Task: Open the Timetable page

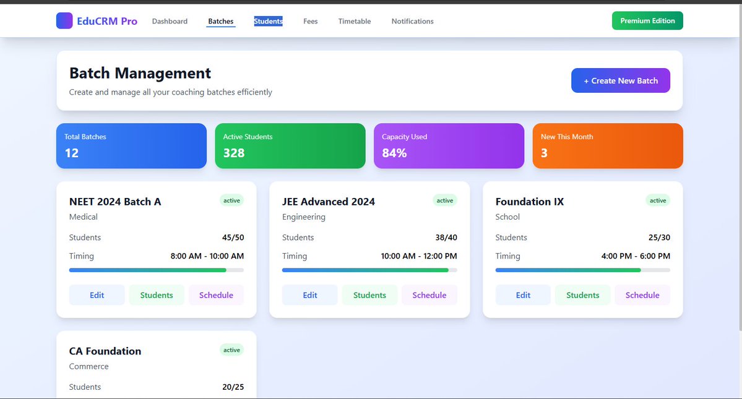Action: click(x=354, y=21)
